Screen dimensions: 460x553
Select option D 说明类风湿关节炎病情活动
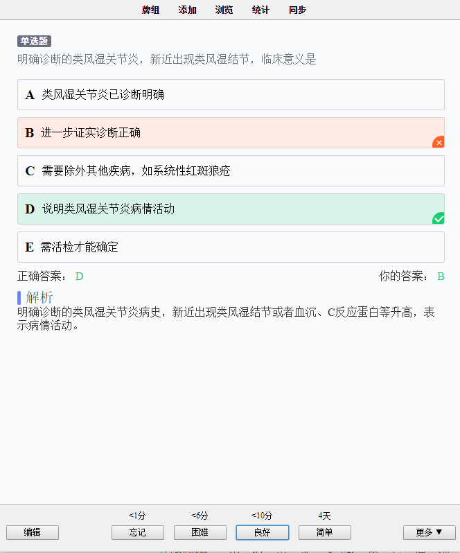pyautogui.click(x=231, y=209)
